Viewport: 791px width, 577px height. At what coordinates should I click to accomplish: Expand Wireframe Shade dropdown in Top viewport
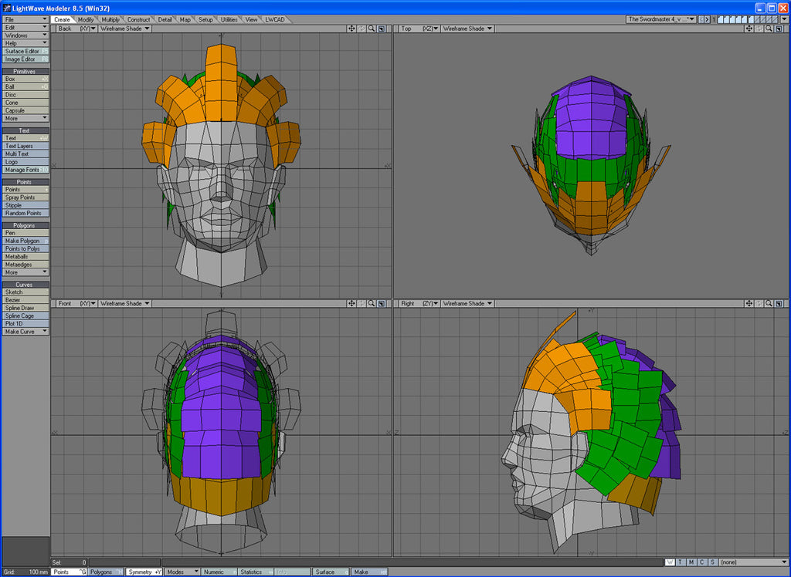point(467,29)
